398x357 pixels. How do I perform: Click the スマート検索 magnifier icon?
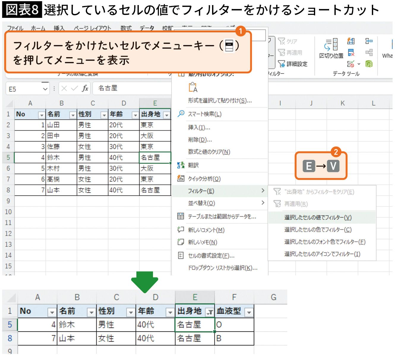tap(181, 114)
